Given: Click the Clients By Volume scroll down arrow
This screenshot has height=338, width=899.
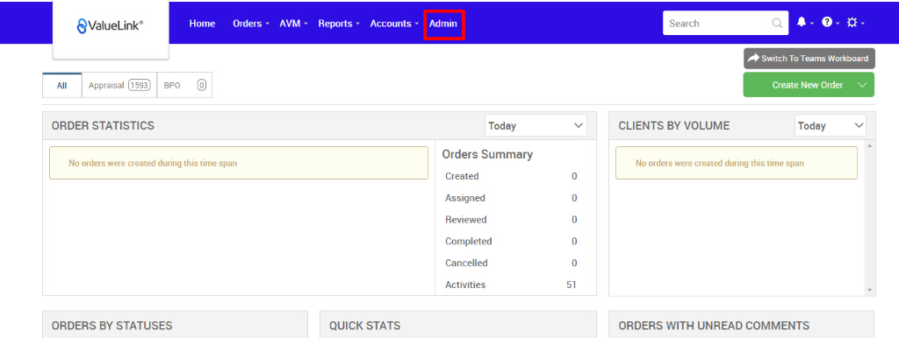Looking at the screenshot, I should [870, 291].
